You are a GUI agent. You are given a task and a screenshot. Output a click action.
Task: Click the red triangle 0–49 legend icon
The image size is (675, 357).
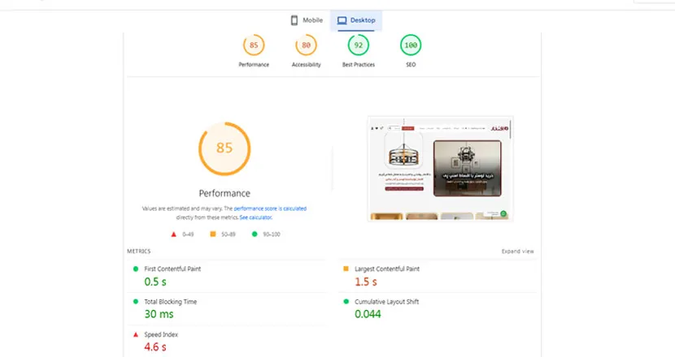click(174, 234)
